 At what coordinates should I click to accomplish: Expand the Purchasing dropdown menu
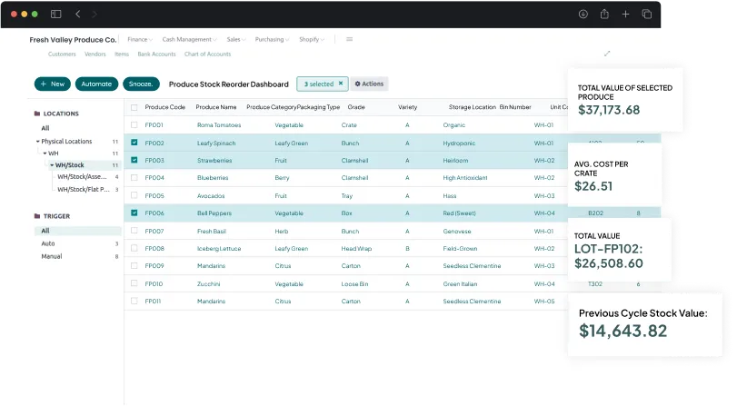272,39
